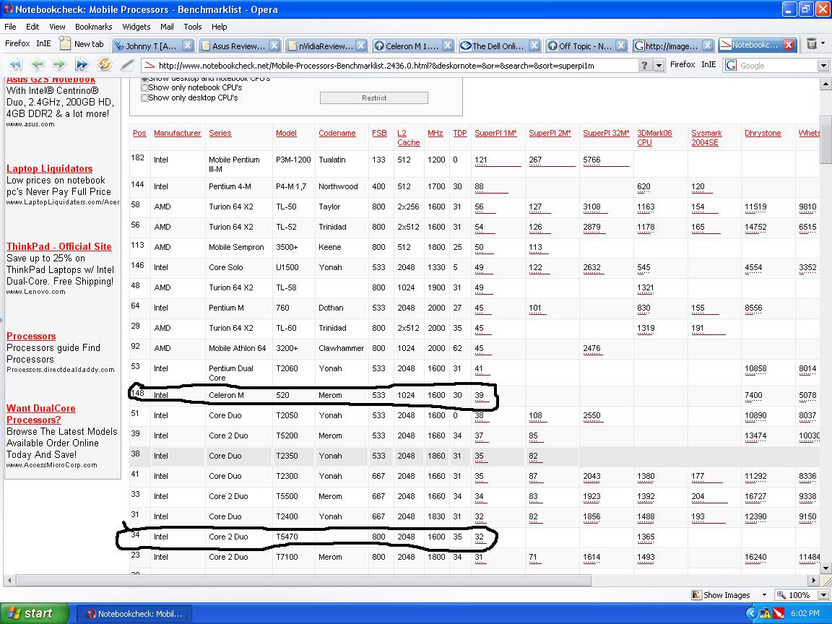Screen dimensions: 832x624
Task: Switch to the Celeron M tab
Action: coord(412,45)
